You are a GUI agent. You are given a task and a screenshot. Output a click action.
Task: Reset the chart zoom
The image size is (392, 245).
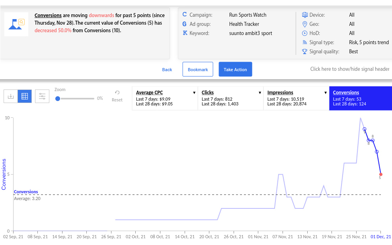117,96
